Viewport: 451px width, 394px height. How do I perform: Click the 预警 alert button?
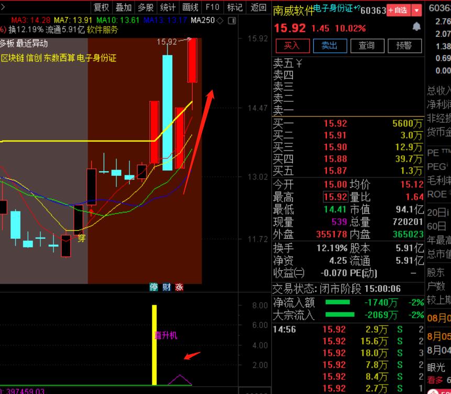tap(405, 46)
